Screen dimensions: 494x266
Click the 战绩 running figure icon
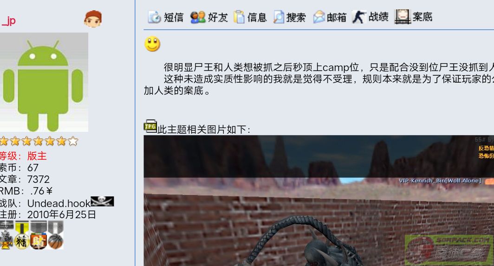[x=359, y=17]
